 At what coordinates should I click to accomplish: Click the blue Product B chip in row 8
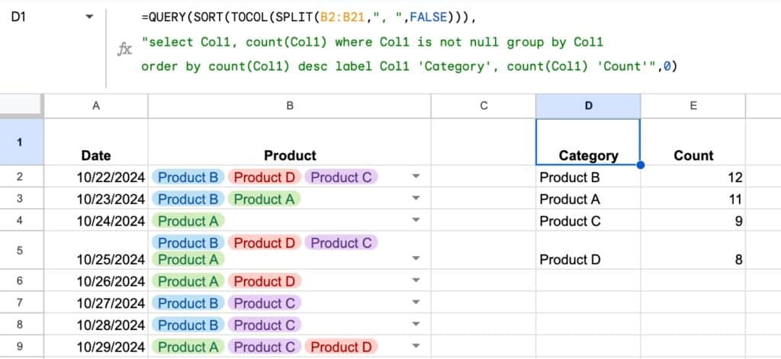coord(188,325)
